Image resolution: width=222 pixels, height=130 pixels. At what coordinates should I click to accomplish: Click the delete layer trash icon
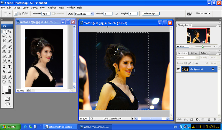click(215, 119)
